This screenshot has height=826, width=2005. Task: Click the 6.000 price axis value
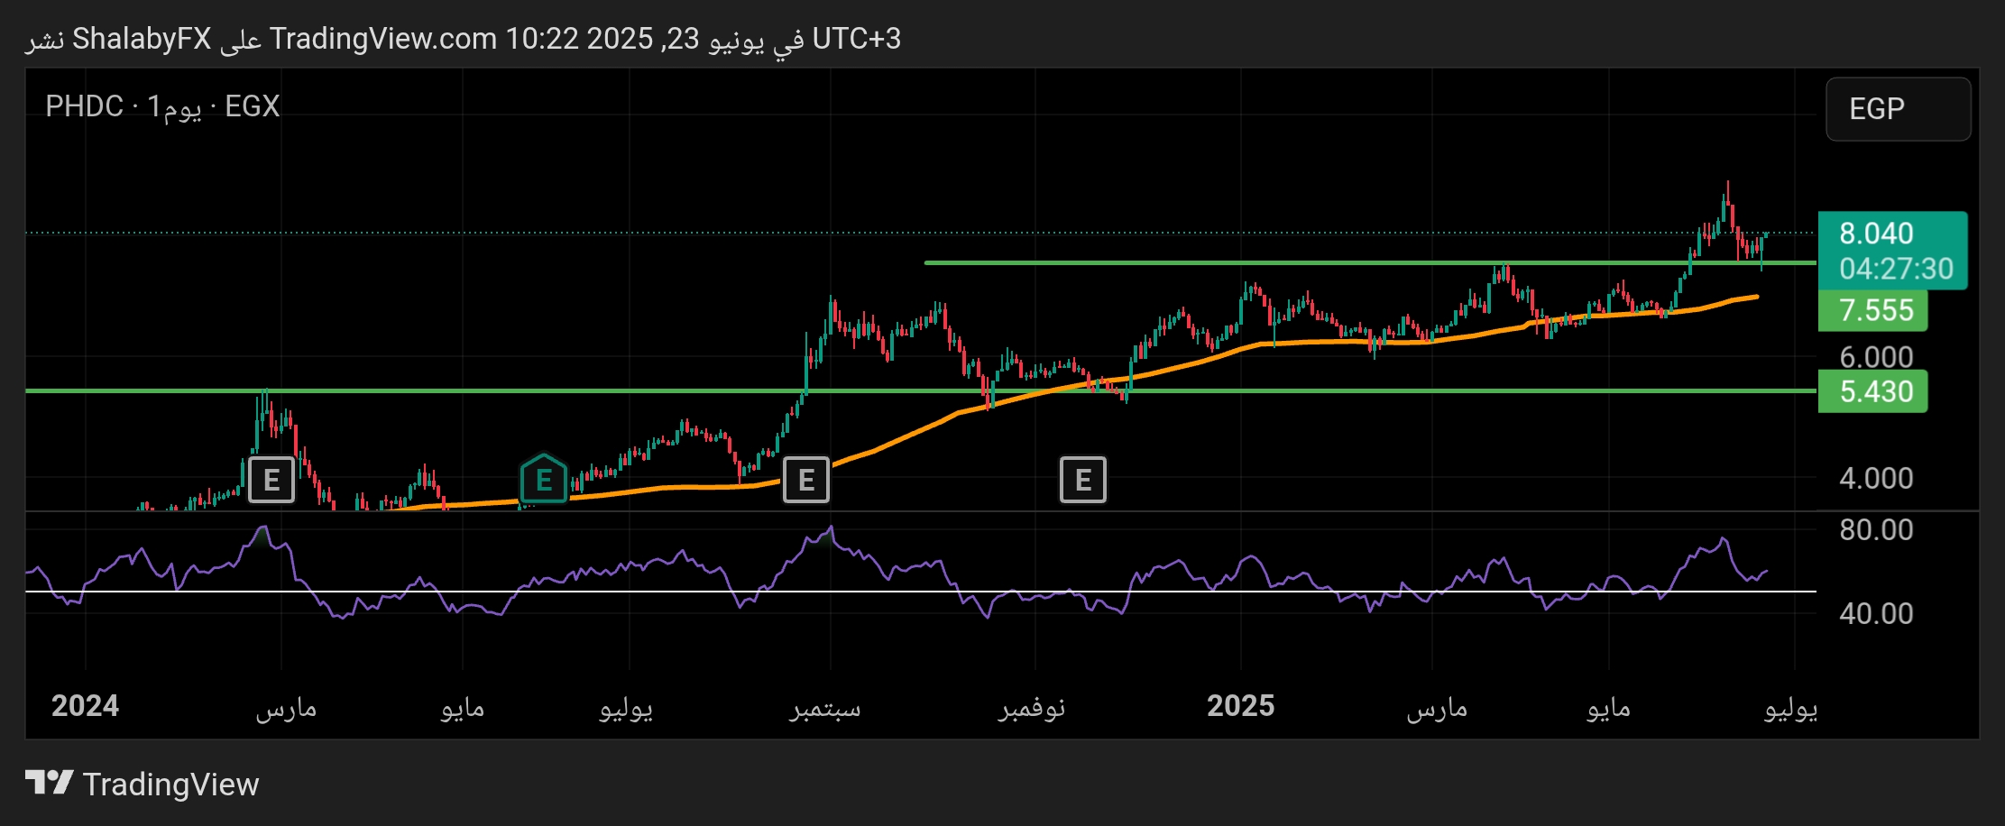(x=1876, y=357)
